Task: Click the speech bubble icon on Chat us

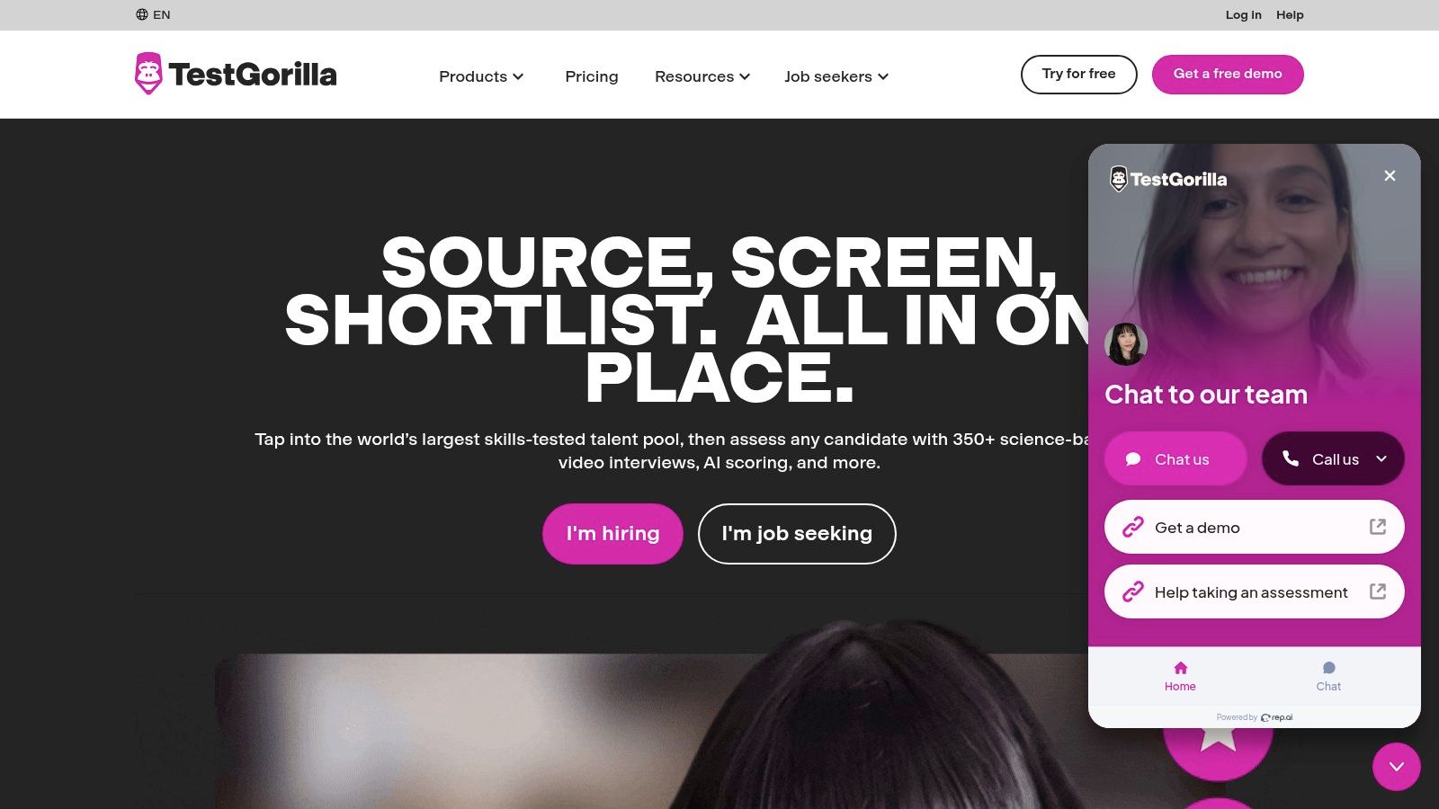Action: (1133, 459)
